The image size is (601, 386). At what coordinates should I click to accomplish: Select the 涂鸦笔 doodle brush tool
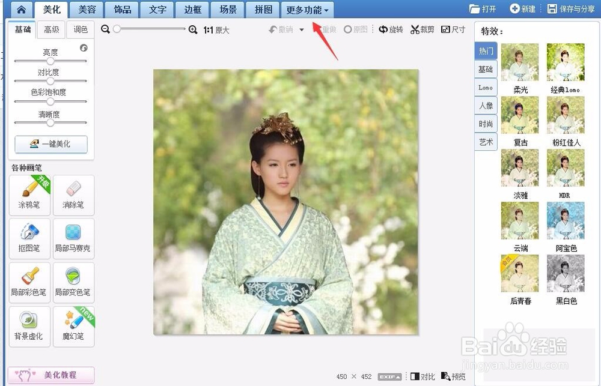29,195
